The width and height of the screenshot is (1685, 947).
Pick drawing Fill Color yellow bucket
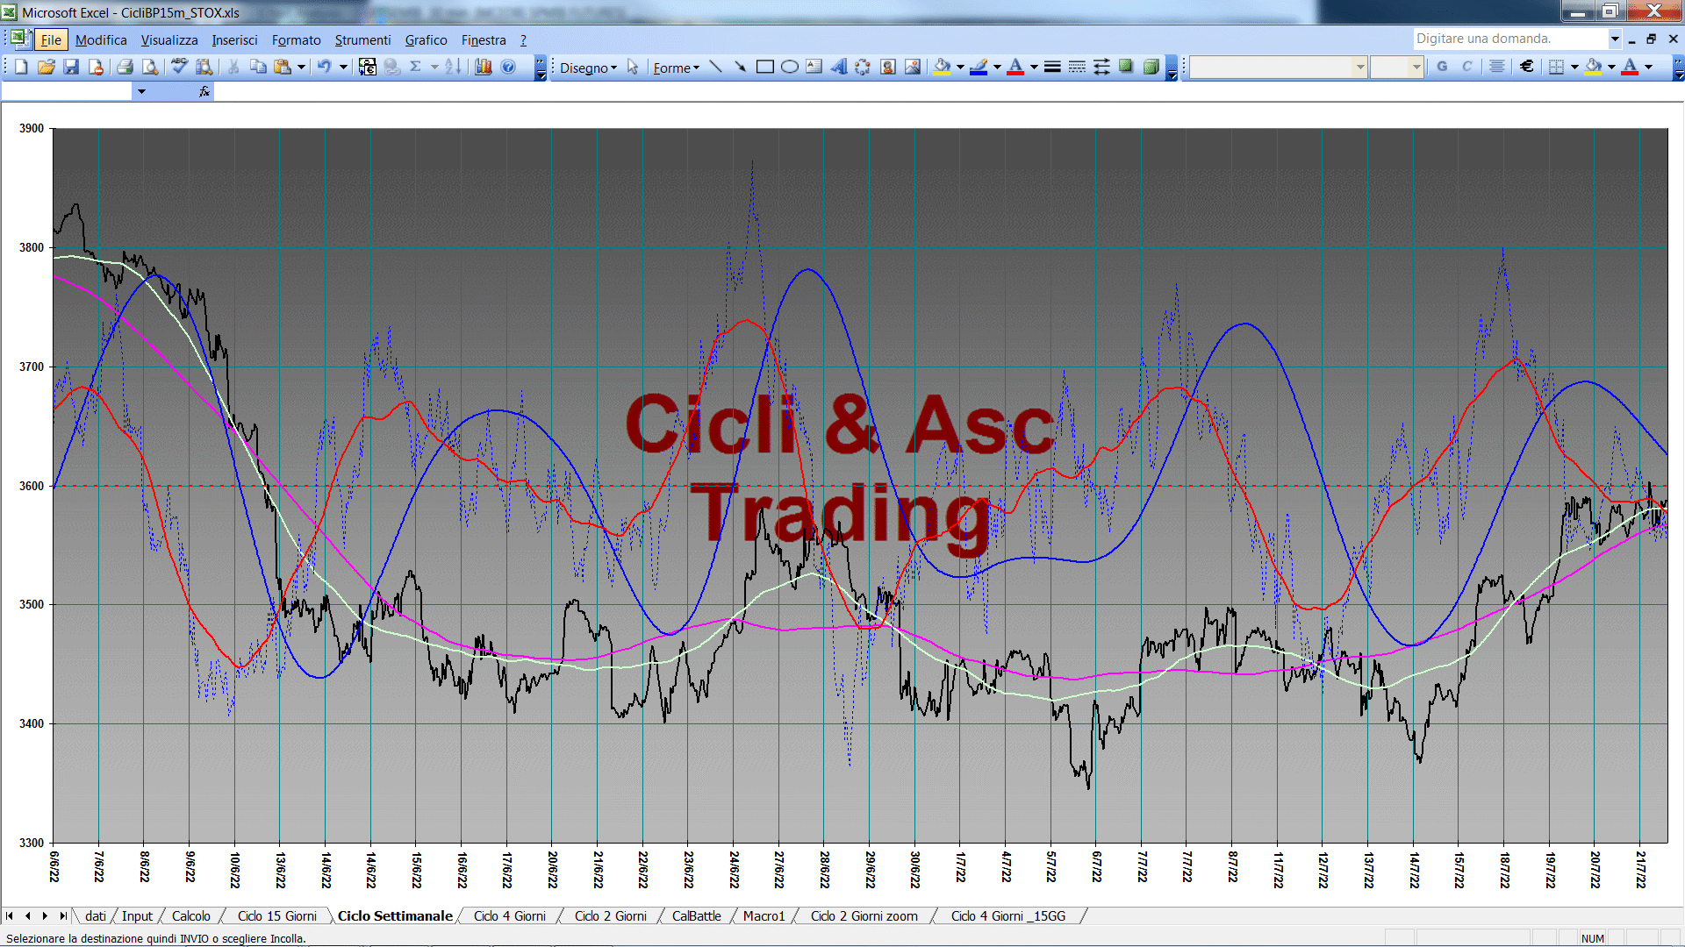click(943, 67)
